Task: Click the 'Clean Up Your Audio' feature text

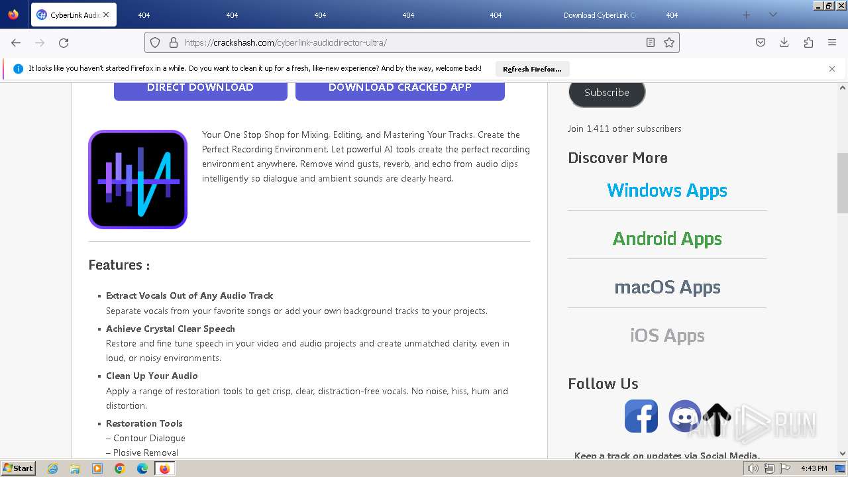Action: (152, 376)
